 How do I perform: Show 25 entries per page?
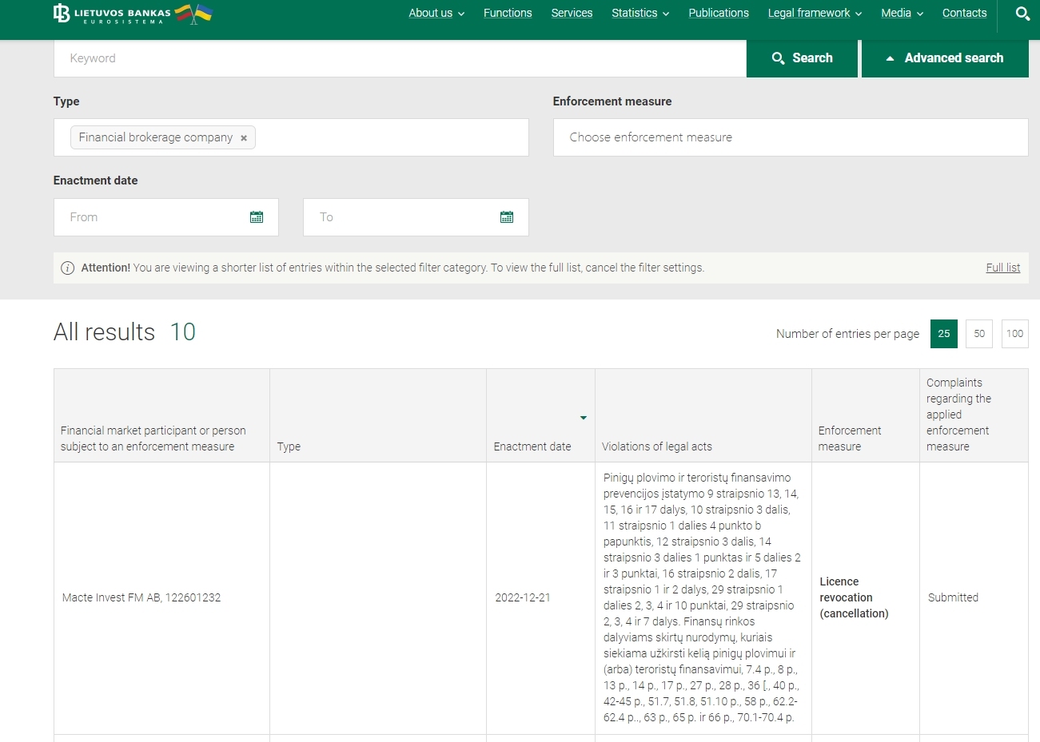tap(943, 334)
